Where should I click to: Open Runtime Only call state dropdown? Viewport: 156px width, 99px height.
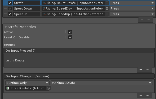[x=27, y=83]
